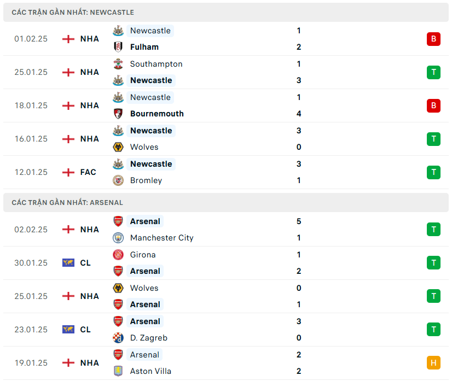Click the green T badge for Southampton match
The height and width of the screenshot is (387, 452).
pos(433,72)
